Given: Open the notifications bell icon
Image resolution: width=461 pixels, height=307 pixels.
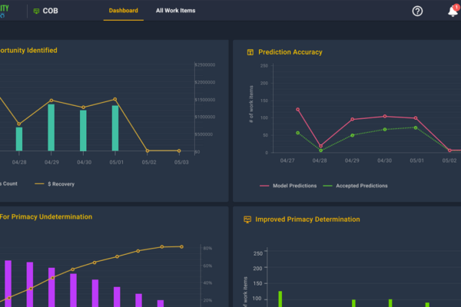Looking at the screenshot, I should (x=453, y=12).
